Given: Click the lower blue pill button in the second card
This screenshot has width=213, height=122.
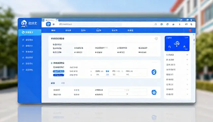Looking at the screenshot, I should click(59, 75).
